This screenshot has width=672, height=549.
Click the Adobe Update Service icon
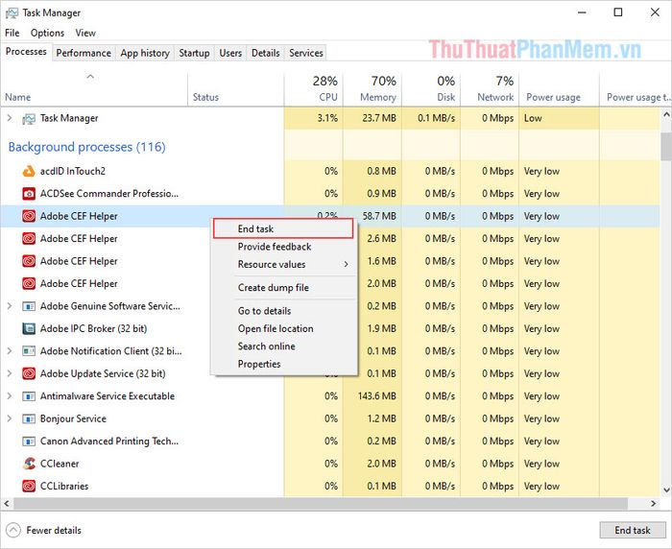pos(29,373)
